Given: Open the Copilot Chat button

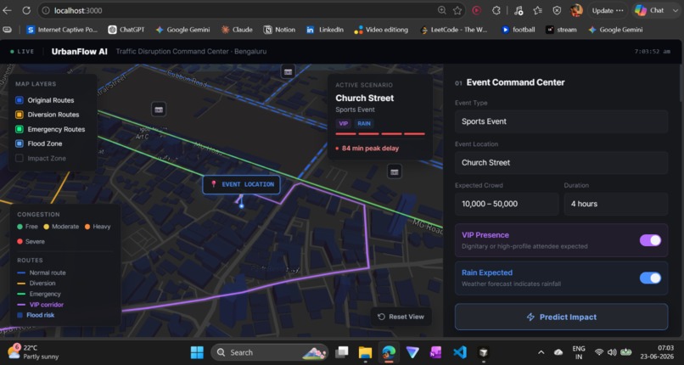Looking at the screenshot, I should pos(649,10).
